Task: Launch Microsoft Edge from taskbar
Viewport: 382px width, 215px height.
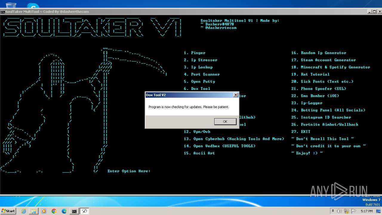Action: (64, 211)
